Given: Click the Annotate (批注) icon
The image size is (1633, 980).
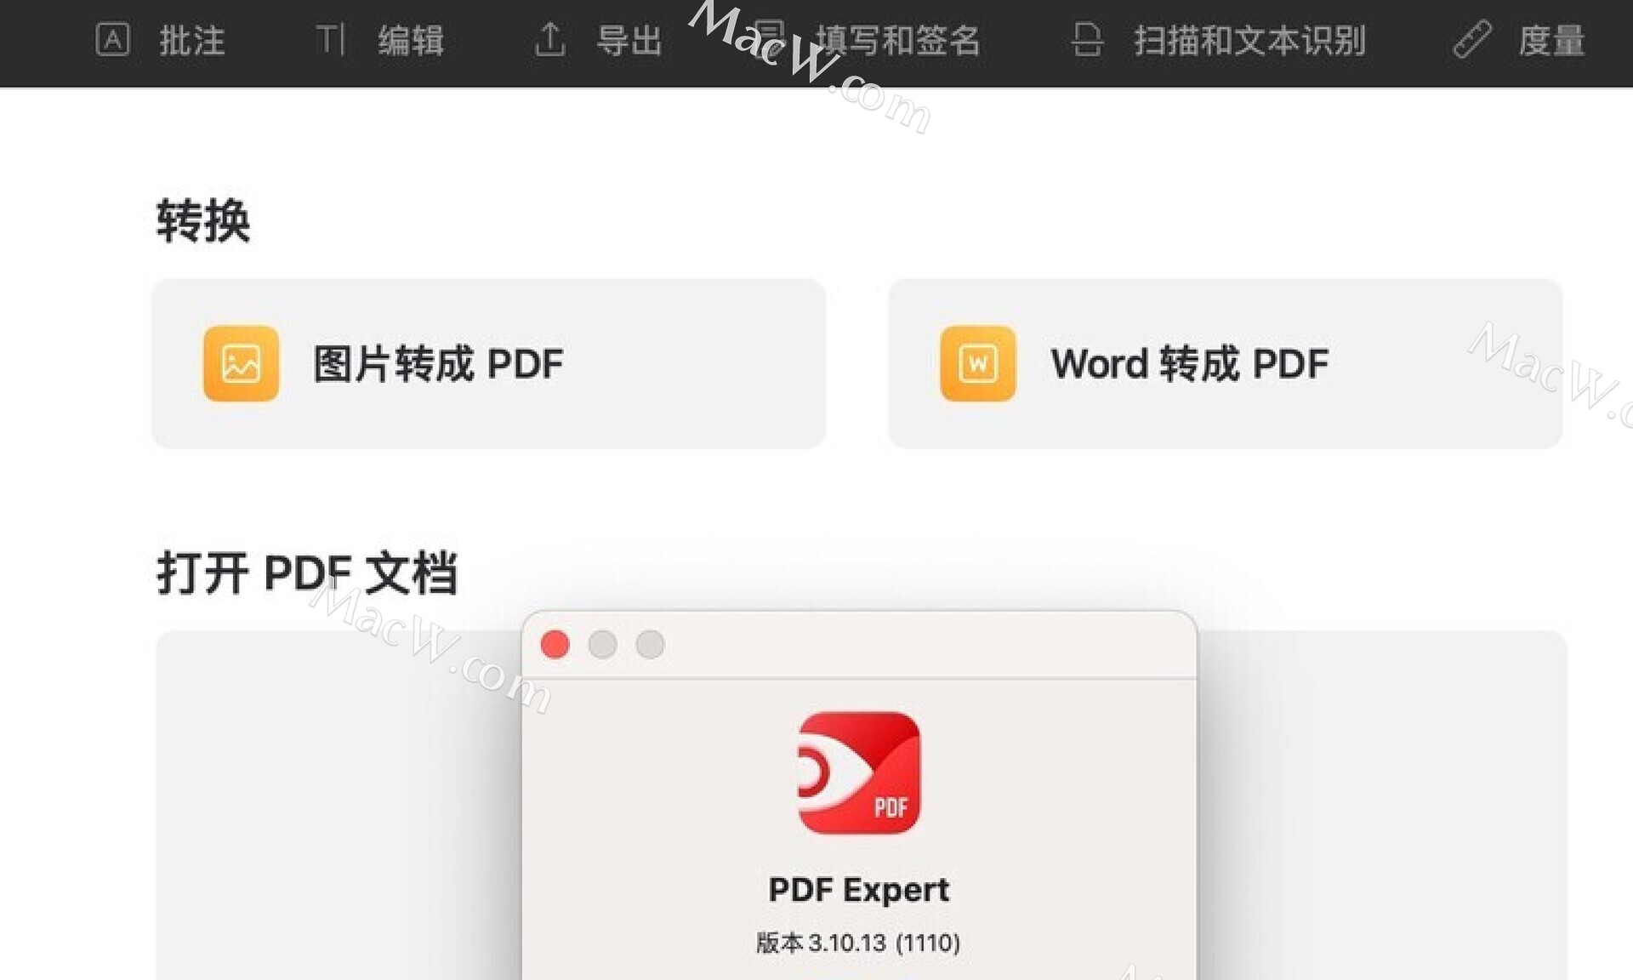Looking at the screenshot, I should click(x=112, y=40).
